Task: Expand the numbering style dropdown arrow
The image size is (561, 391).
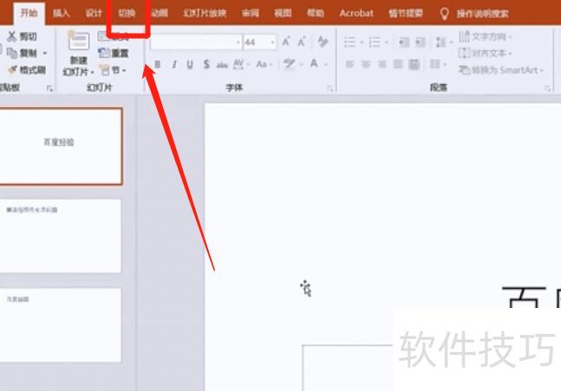Action: 387,42
